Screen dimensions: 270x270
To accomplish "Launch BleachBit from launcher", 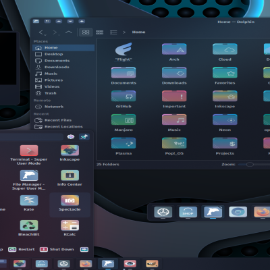I will coord(29,228).
